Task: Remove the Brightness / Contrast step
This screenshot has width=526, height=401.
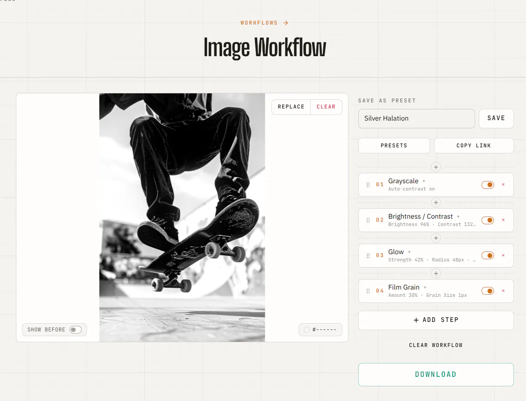Action: 503,220
